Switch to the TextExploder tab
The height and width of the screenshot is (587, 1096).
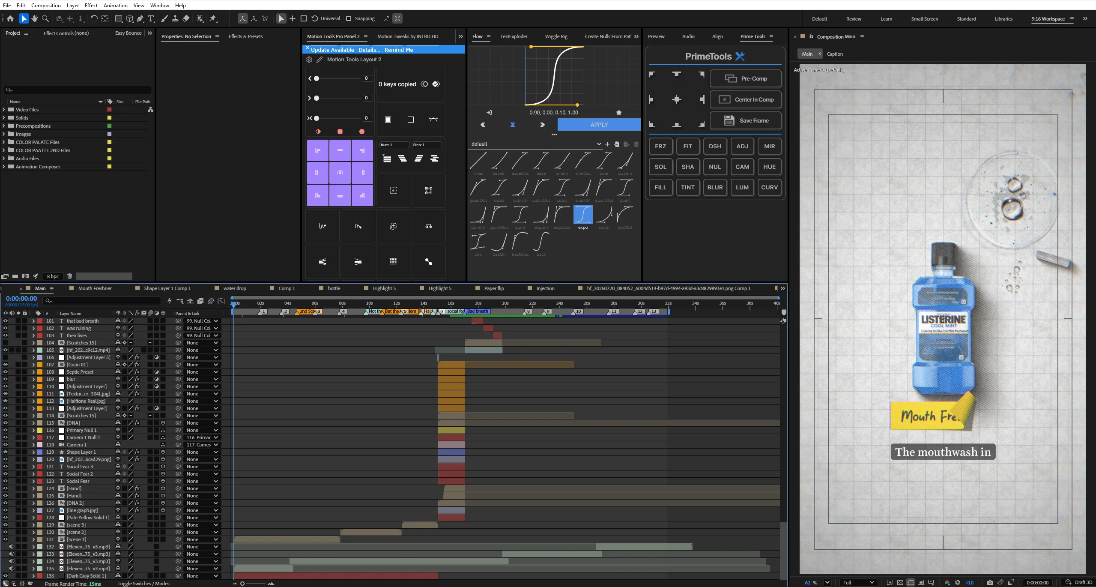(x=514, y=36)
